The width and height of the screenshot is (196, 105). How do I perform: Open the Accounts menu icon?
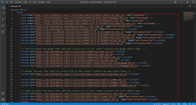[x=3, y=93]
